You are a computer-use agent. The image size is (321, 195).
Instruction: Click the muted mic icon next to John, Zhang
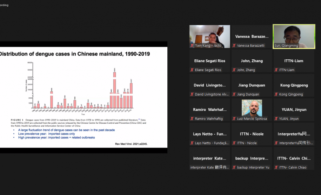coord(234,70)
